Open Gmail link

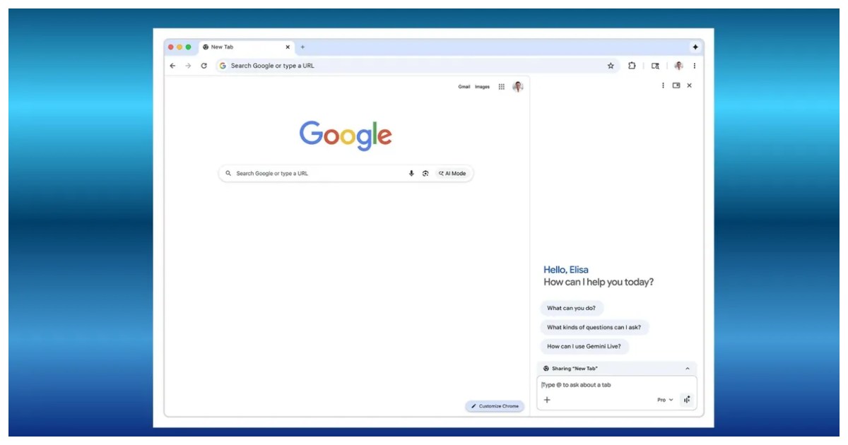(x=464, y=87)
